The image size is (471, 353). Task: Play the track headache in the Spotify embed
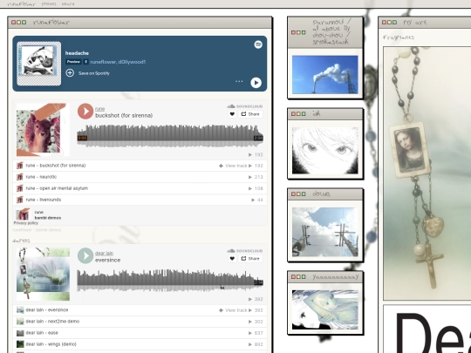[256, 83]
